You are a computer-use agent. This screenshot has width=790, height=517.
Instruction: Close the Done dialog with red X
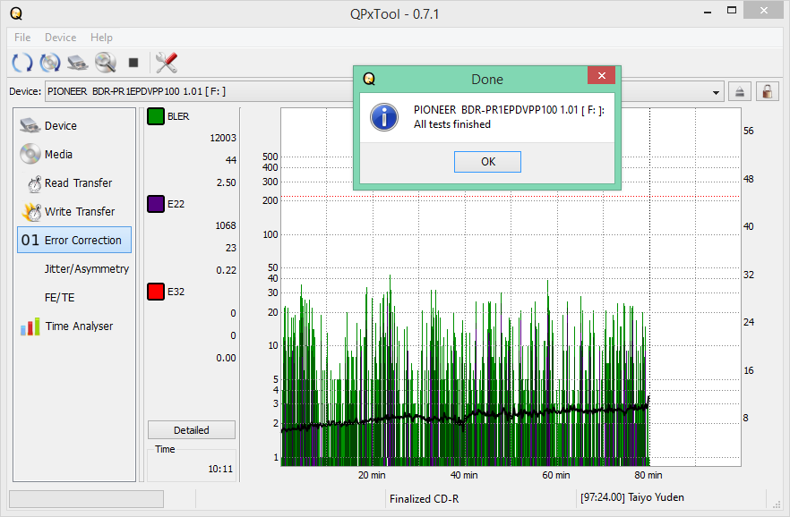(602, 76)
